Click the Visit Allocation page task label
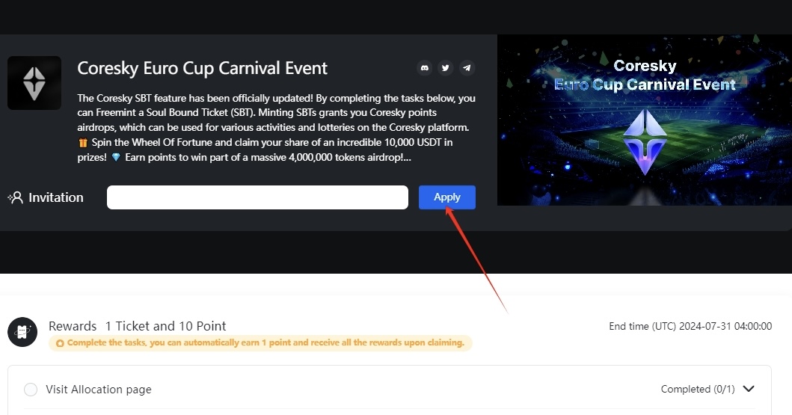 pos(99,390)
